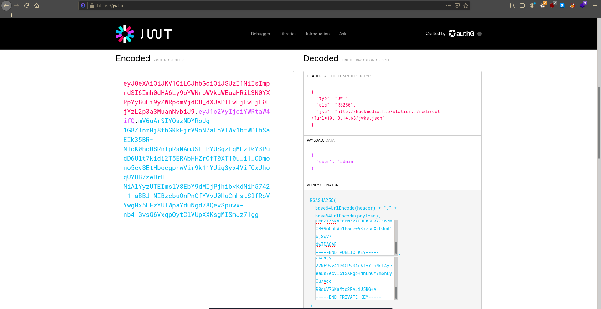Click the JWT logo in the header
The image size is (601, 309).
[144, 34]
